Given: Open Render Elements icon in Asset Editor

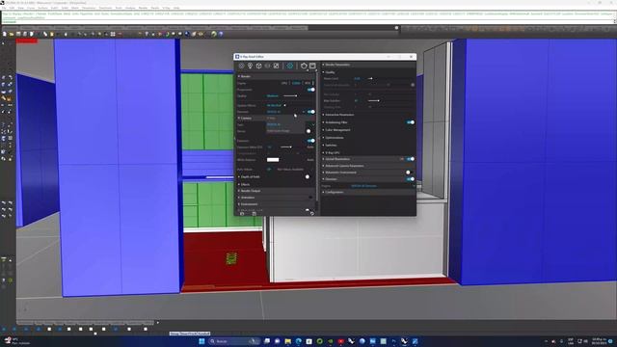Looking at the screenshot, I should click(267, 66).
